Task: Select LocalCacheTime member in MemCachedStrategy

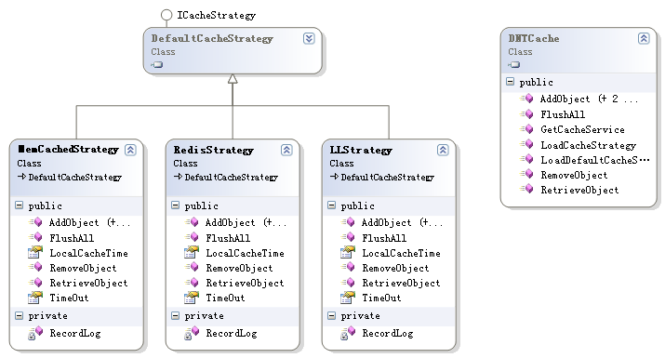Action: pyautogui.click(x=88, y=253)
